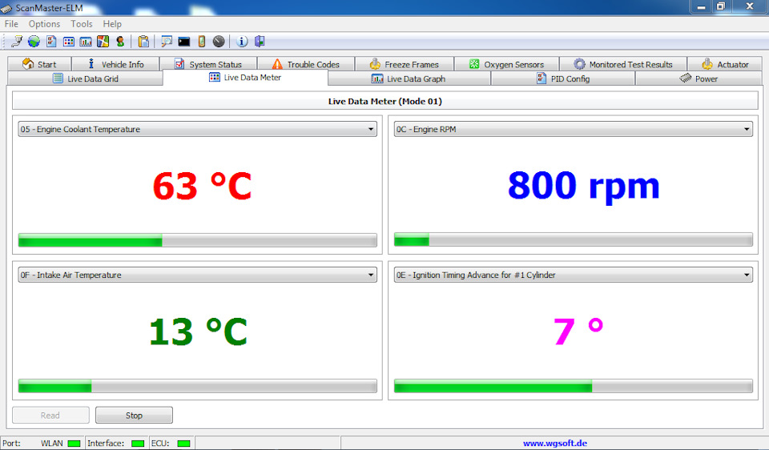Open the Live Data Graph tab

tap(409, 78)
